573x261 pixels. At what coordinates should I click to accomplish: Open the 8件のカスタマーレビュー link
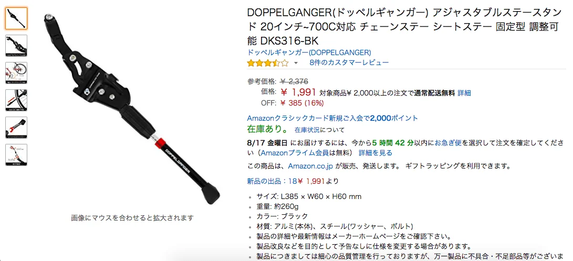coord(349,62)
